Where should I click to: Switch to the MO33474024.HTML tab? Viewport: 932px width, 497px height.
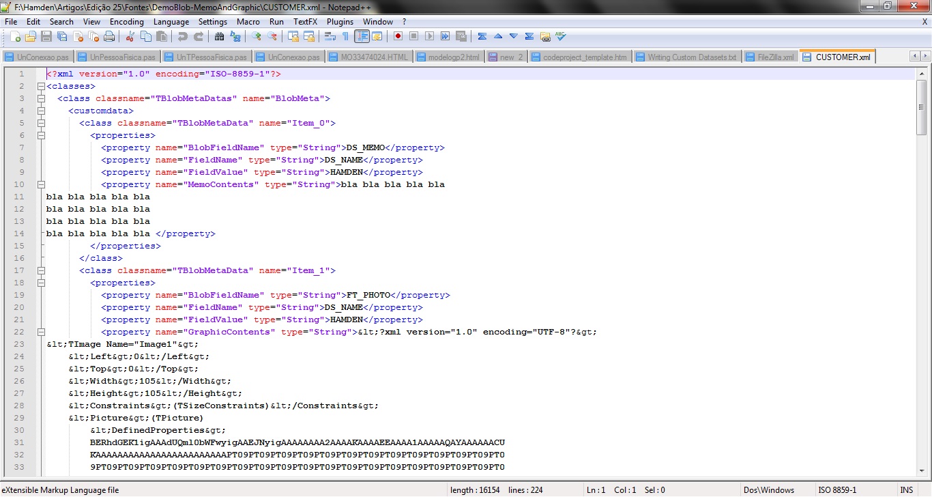tap(369, 57)
